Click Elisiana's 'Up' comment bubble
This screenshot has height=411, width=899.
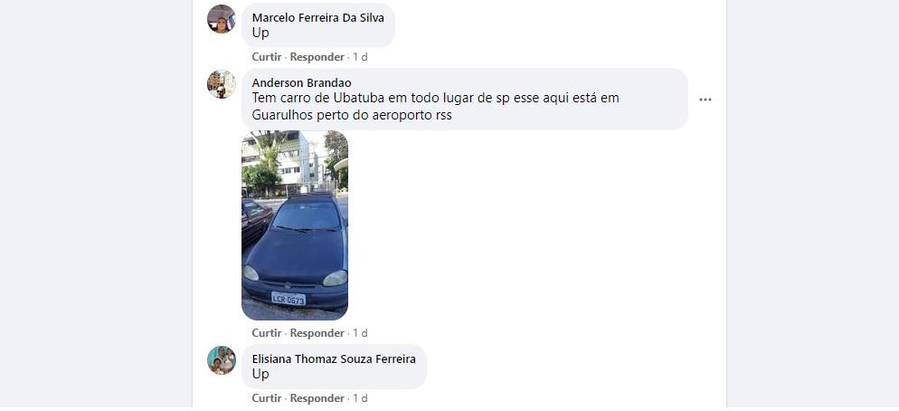(334, 367)
